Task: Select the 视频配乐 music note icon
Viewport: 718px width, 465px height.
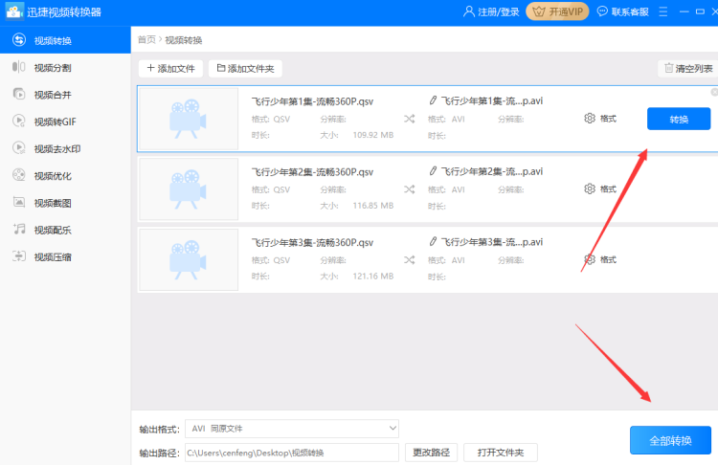Action: [x=19, y=229]
